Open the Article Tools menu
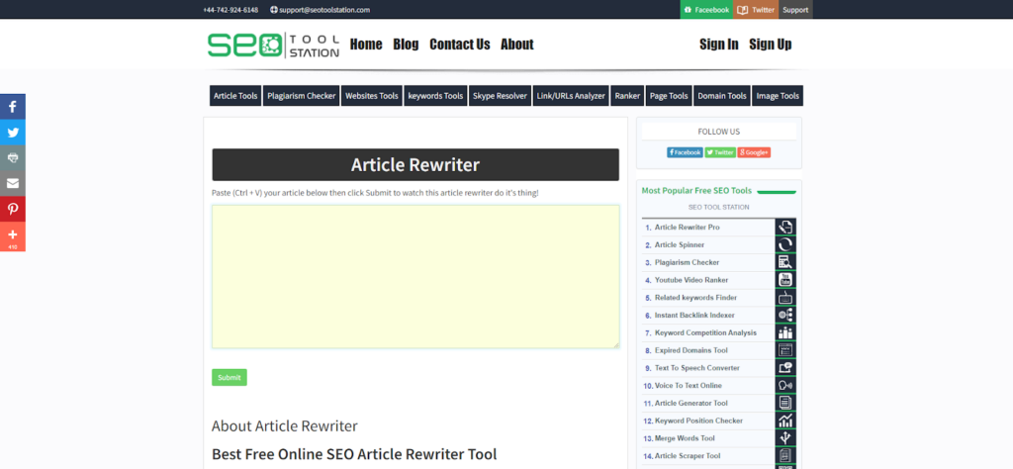This screenshot has height=469, width=1013. click(235, 96)
